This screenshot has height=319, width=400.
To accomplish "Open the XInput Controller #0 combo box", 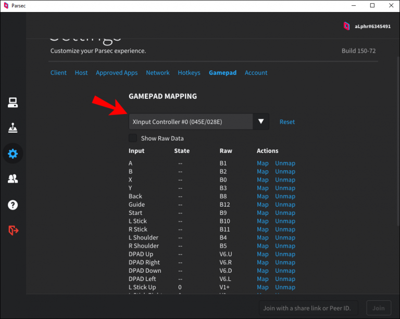I will coord(191,122).
